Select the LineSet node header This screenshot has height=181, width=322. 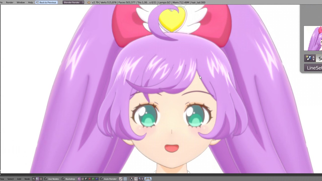(x=313, y=68)
